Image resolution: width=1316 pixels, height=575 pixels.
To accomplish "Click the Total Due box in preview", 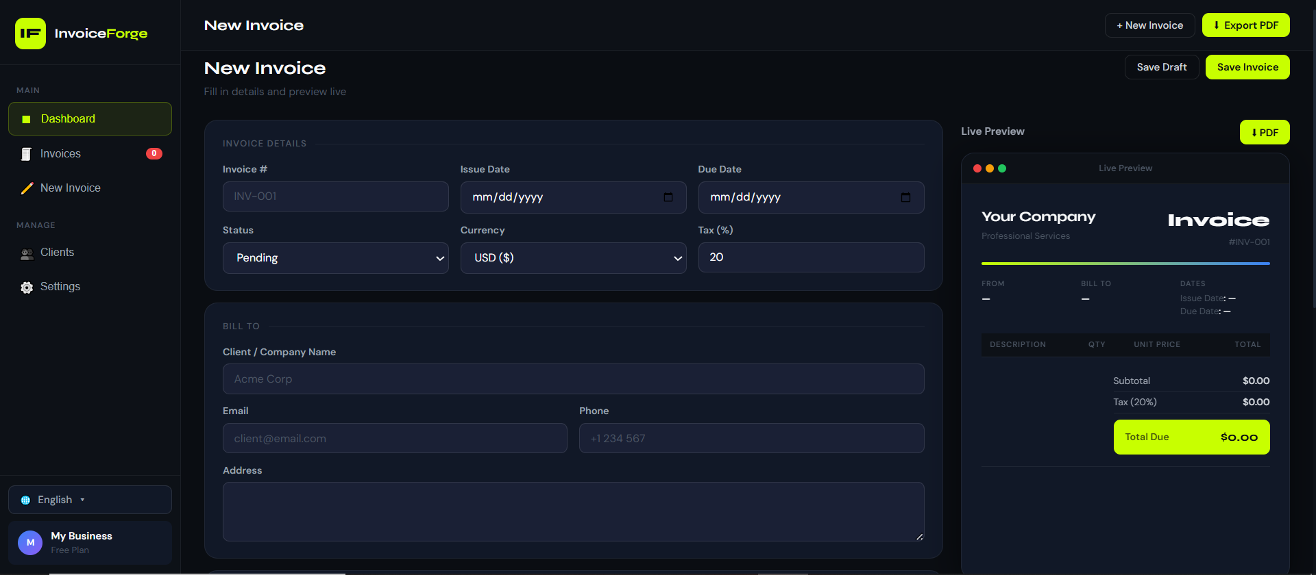I will (x=1192, y=437).
